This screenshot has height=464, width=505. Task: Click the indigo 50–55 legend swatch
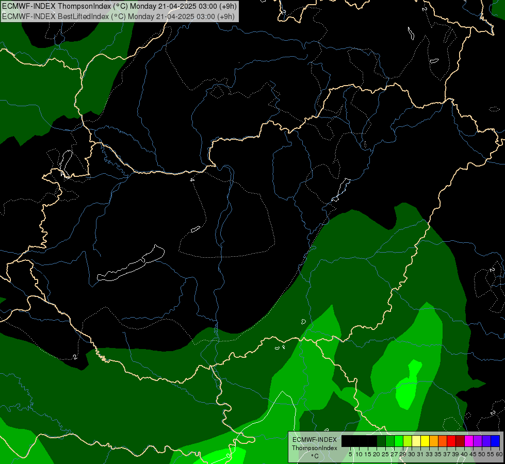click(486, 441)
